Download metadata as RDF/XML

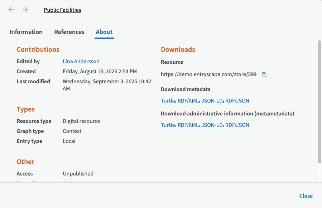[188, 101]
